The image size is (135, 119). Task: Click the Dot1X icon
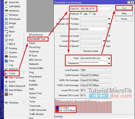coord(6,82)
